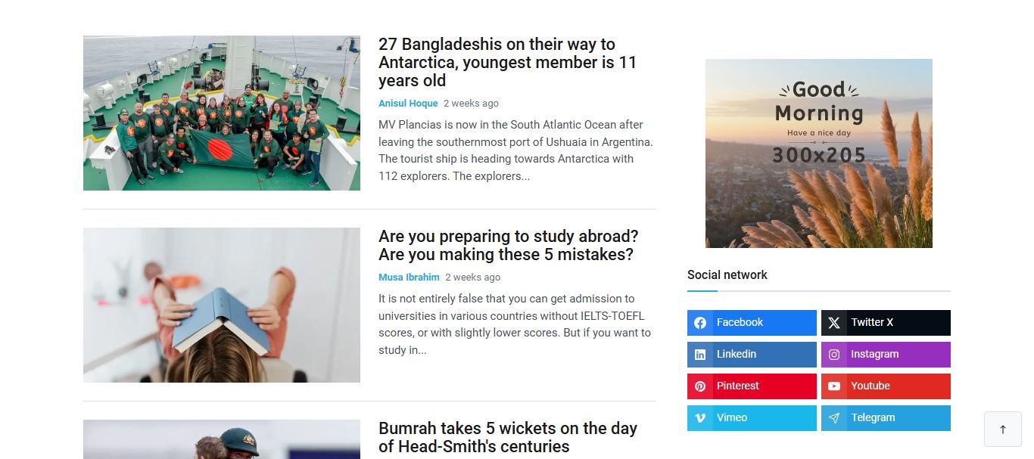Screen dimensions: 1034x459
Task: Open the study abroad mistakes article headline
Action: [x=508, y=246]
